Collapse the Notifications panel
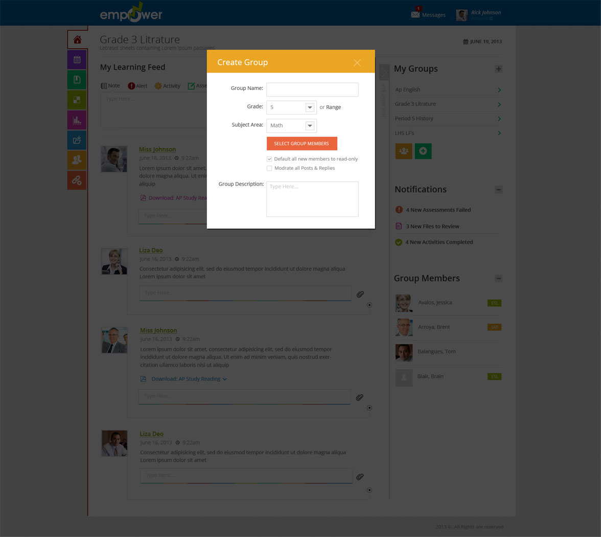The image size is (601, 537). coord(499,190)
